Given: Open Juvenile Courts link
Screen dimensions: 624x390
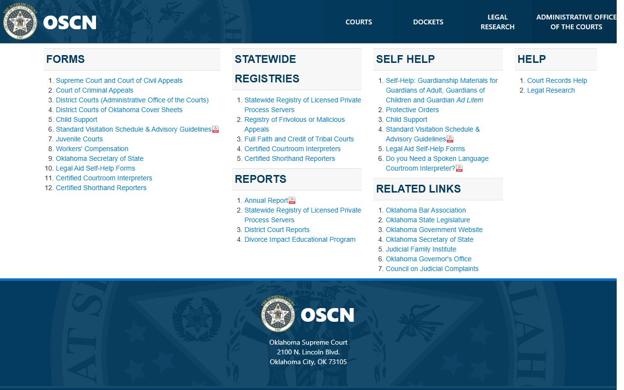Looking at the screenshot, I should [x=79, y=139].
